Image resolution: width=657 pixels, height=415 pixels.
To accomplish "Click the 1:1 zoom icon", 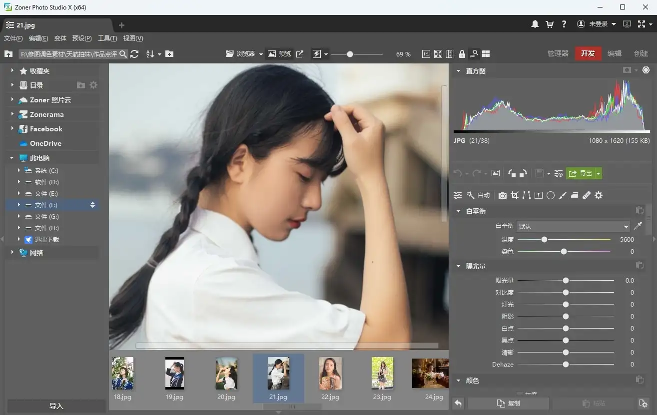I will (x=426, y=54).
